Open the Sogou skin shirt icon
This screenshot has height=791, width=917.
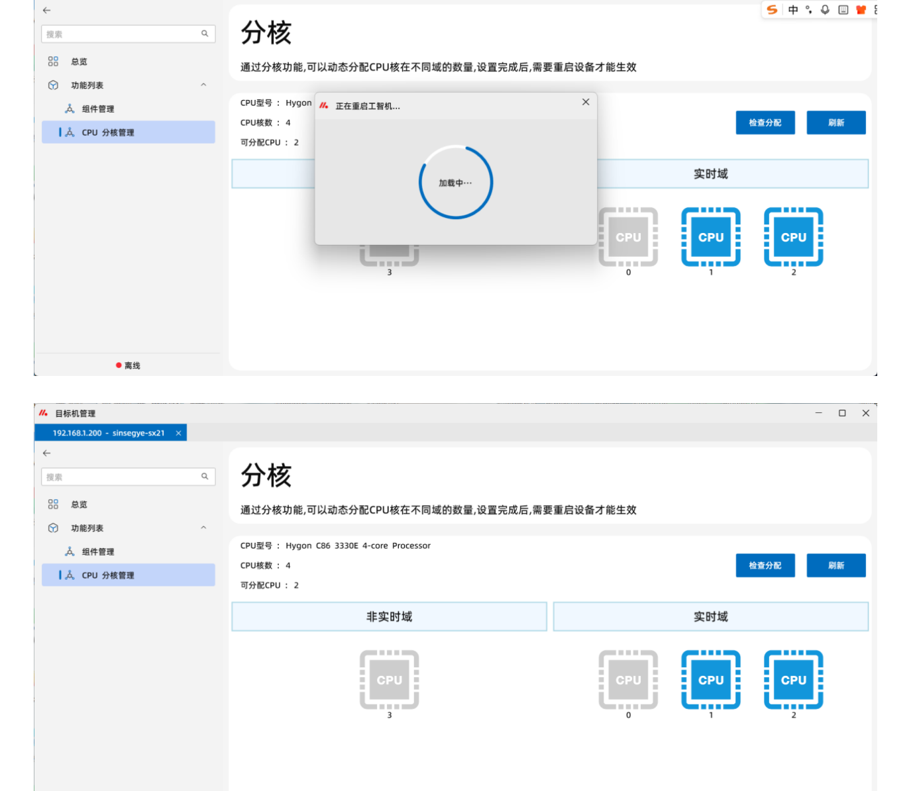click(861, 10)
